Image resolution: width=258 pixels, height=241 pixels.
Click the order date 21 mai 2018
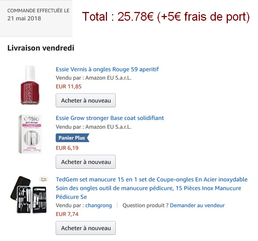tap(24, 19)
